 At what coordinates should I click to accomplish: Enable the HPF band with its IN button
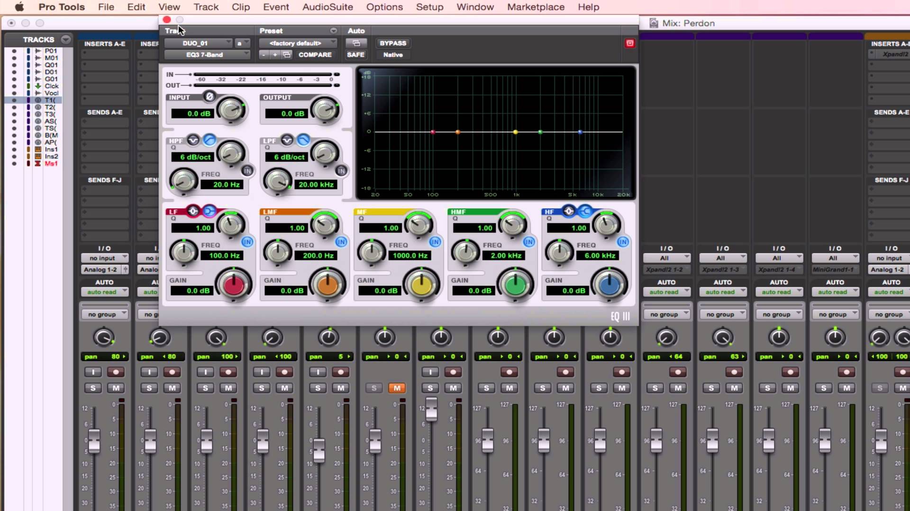(x=247, y=171)
